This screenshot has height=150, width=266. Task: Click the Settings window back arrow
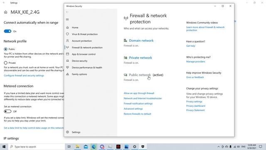point(4,3)
